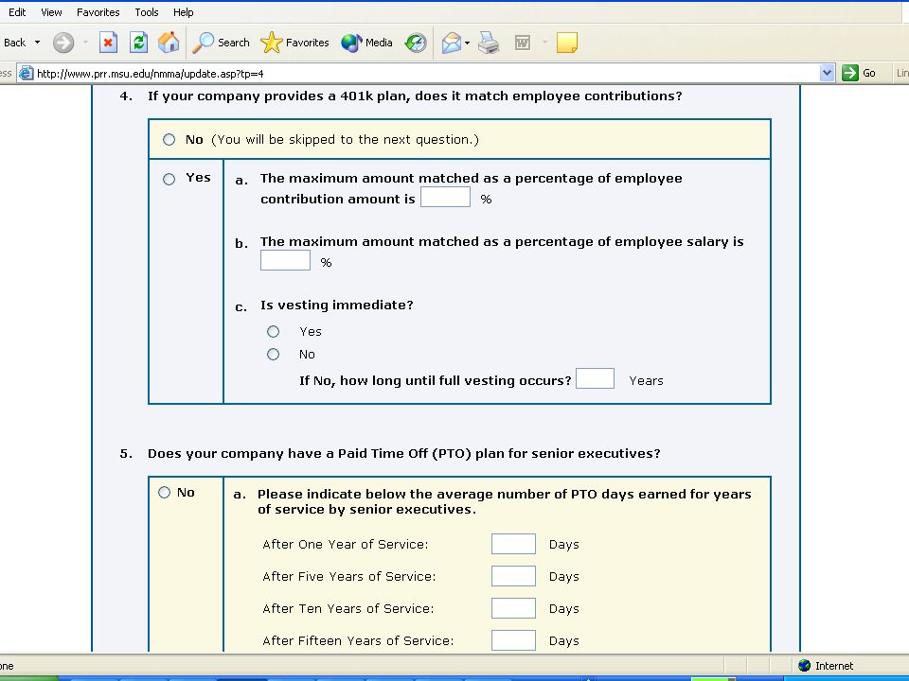This screenshot has height=681, width=909.
Task: Open the Edit menu
Action: point(17,12)
